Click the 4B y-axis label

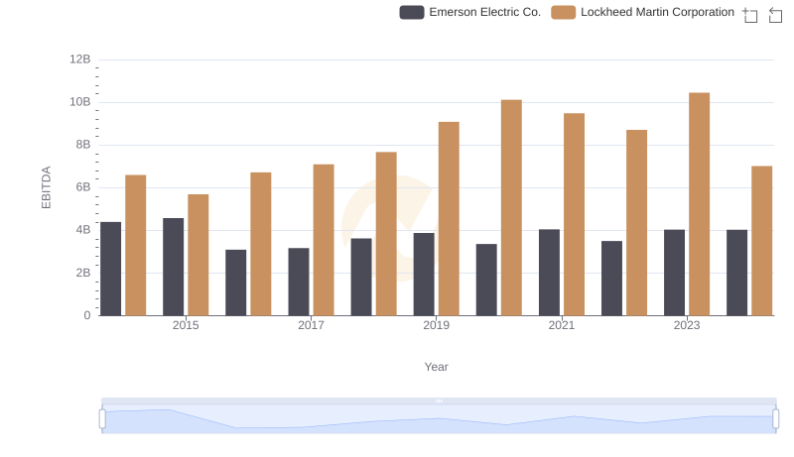(x=83, y=230)
